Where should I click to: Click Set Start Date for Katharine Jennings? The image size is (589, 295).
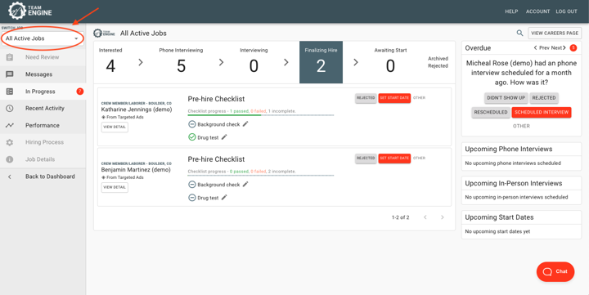(x=394, y=98)
